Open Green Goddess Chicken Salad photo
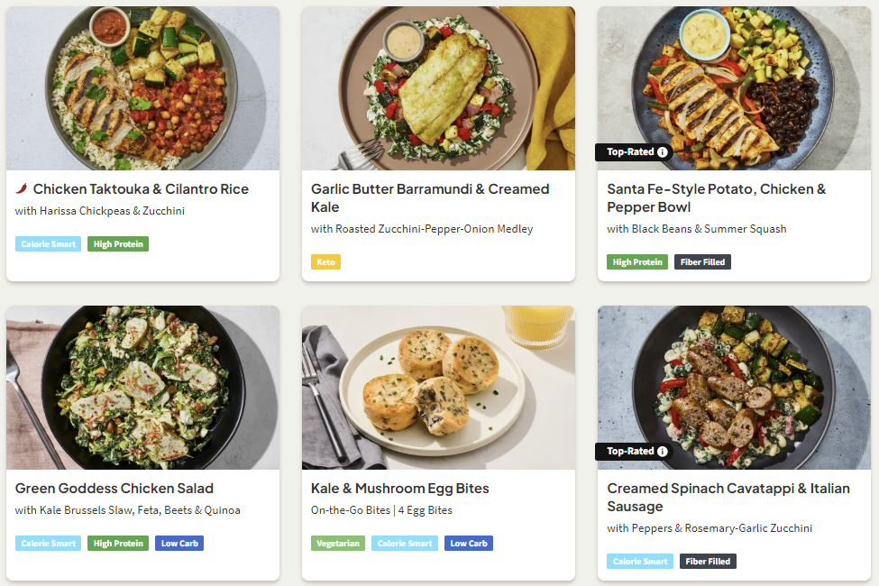 coord(142,387)
